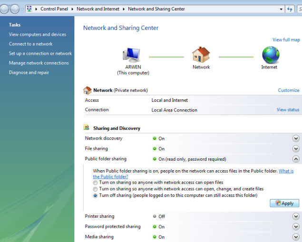Screen dimensions: 302x242
Task: Click the Control Panel icon in address bar
Action: (29, 9)
